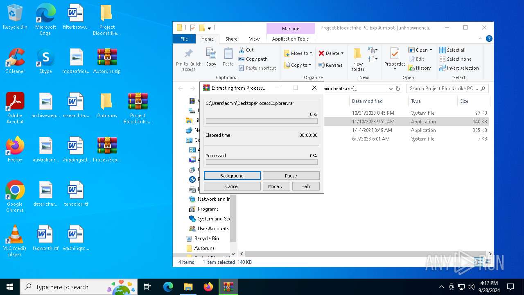Click the Copy ribbon icon
Screen dimensions: 524x295
pyautogui.click(x=211, y=57)
